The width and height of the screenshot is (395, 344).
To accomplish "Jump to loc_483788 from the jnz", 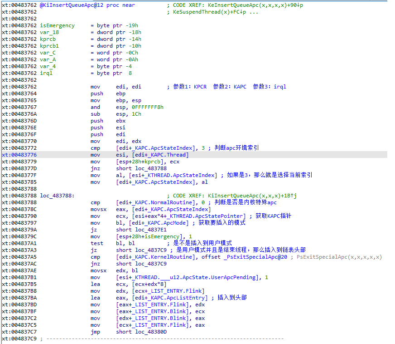I will pos(151,168).
